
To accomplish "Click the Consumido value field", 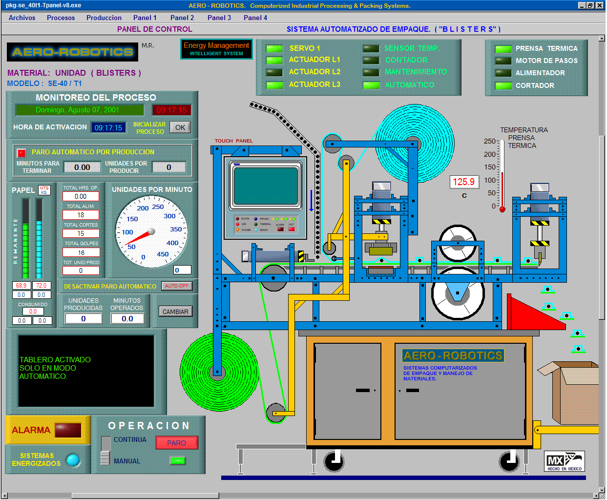I will [x=33, y=311].
